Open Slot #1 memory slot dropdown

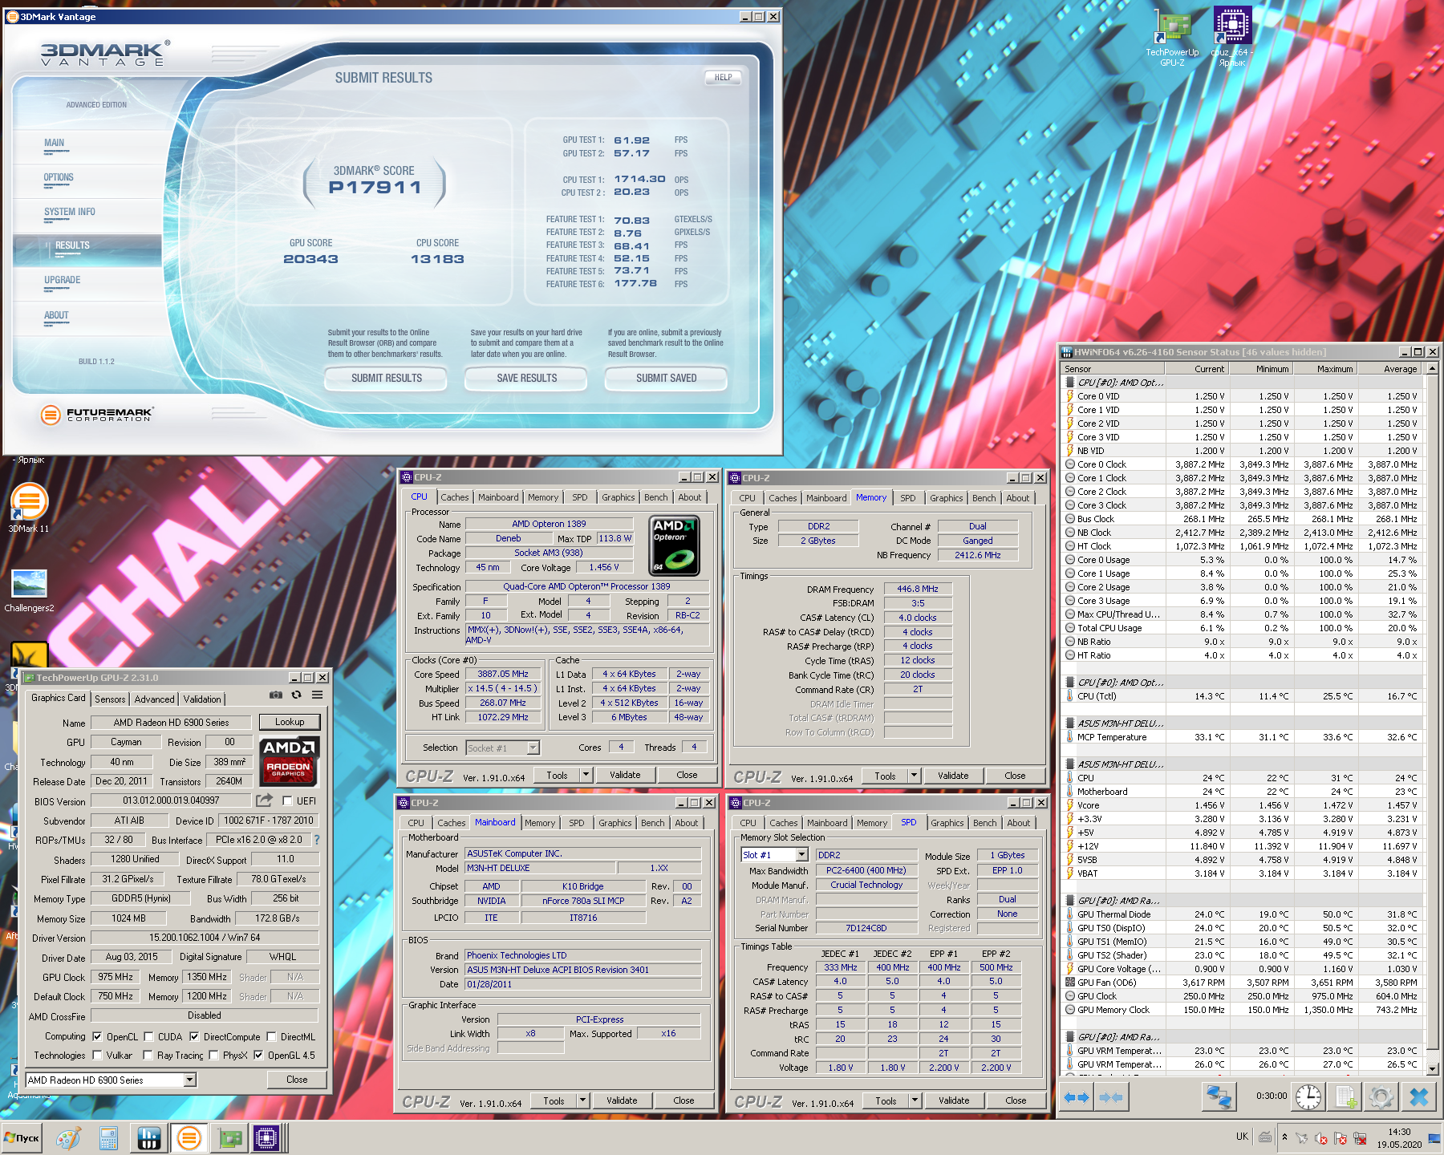tap(801, 855)
